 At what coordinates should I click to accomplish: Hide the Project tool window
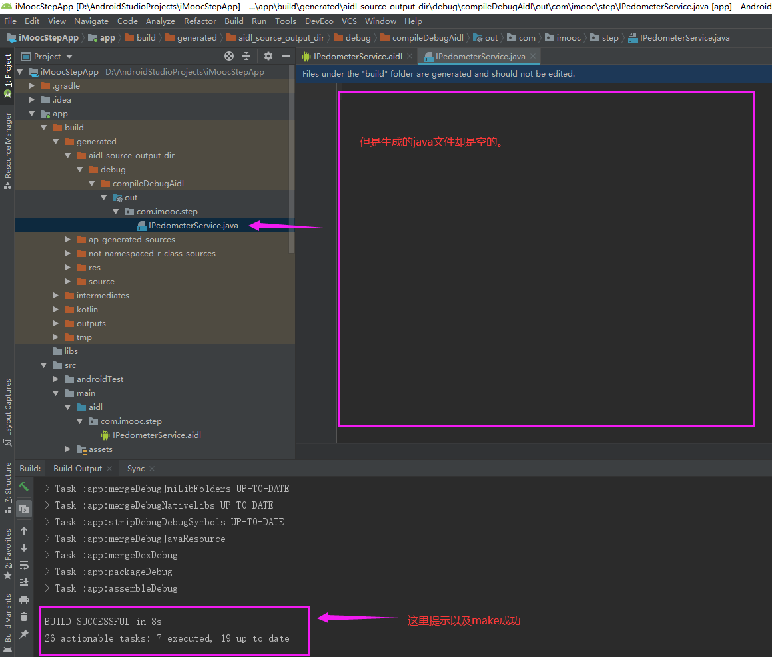point(285,56)
